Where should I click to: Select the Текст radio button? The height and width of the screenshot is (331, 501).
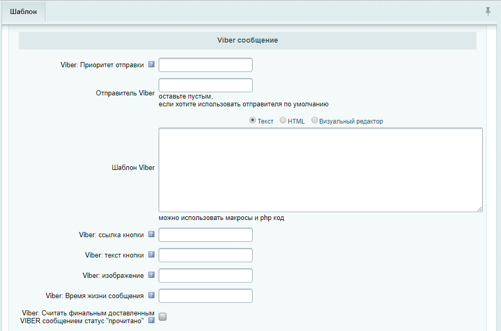[253, 120]
